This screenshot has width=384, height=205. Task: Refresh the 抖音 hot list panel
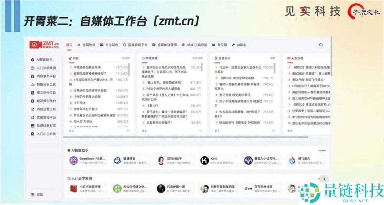click(x=128, y=131)
